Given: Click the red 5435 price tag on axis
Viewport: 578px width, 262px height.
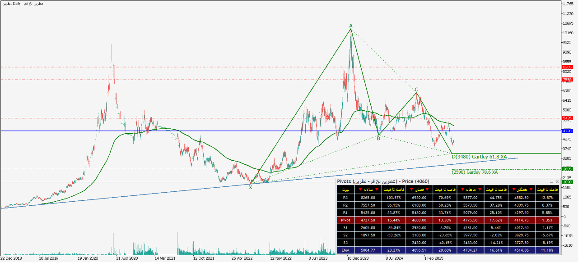Looking at the screenshot, I should point(567,118).
